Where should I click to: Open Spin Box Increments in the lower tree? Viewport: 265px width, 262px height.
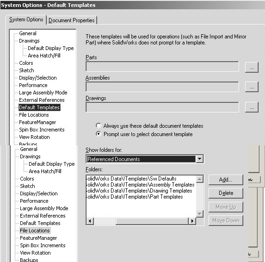tap(43, 245)
